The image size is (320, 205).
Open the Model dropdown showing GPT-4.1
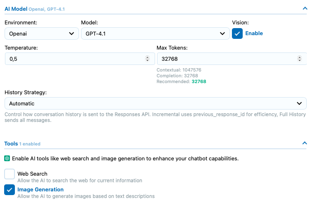pyautogui.click(x=155, y=33)
